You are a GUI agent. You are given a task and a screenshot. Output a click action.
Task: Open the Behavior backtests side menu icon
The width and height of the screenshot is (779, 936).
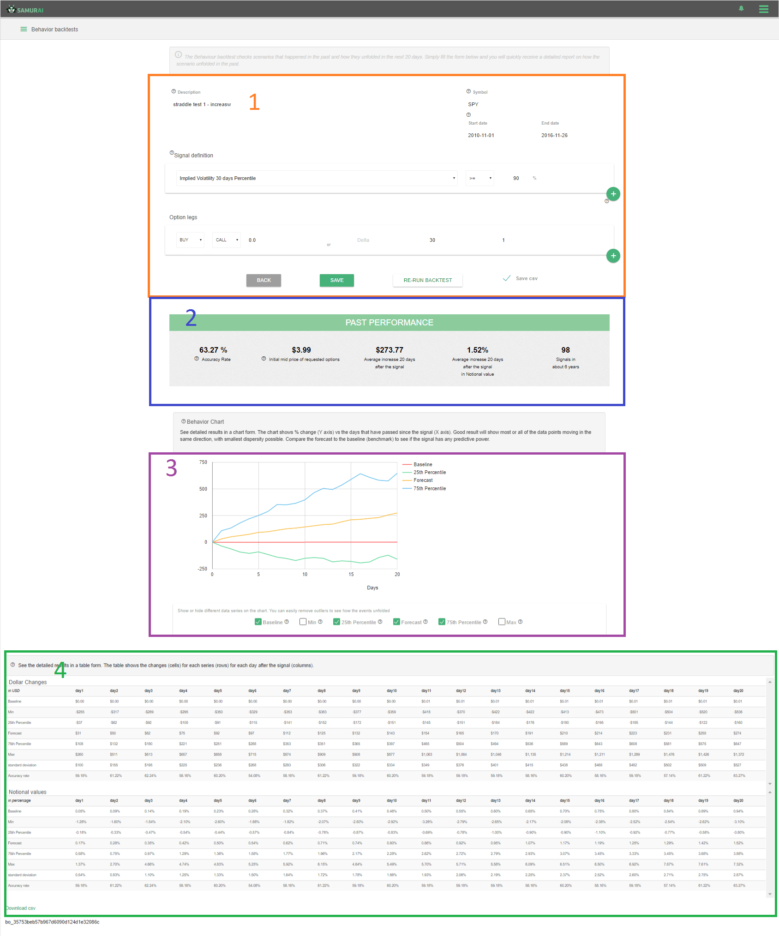point(24,29)
